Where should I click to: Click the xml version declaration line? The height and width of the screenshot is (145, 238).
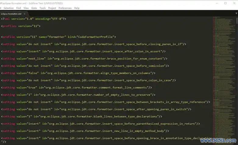tap(34, 19)
